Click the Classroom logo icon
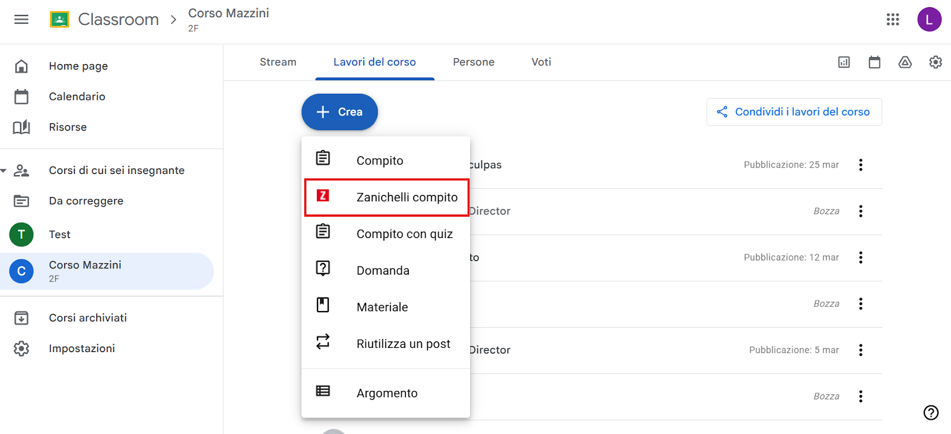 (59, 20)
